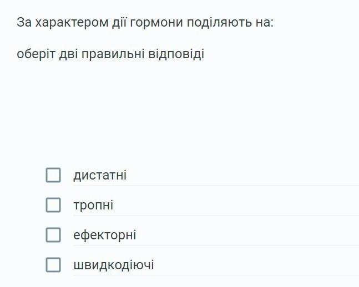Check the box next to дистатні
This screenshot has height=287, width=359.
53,176
